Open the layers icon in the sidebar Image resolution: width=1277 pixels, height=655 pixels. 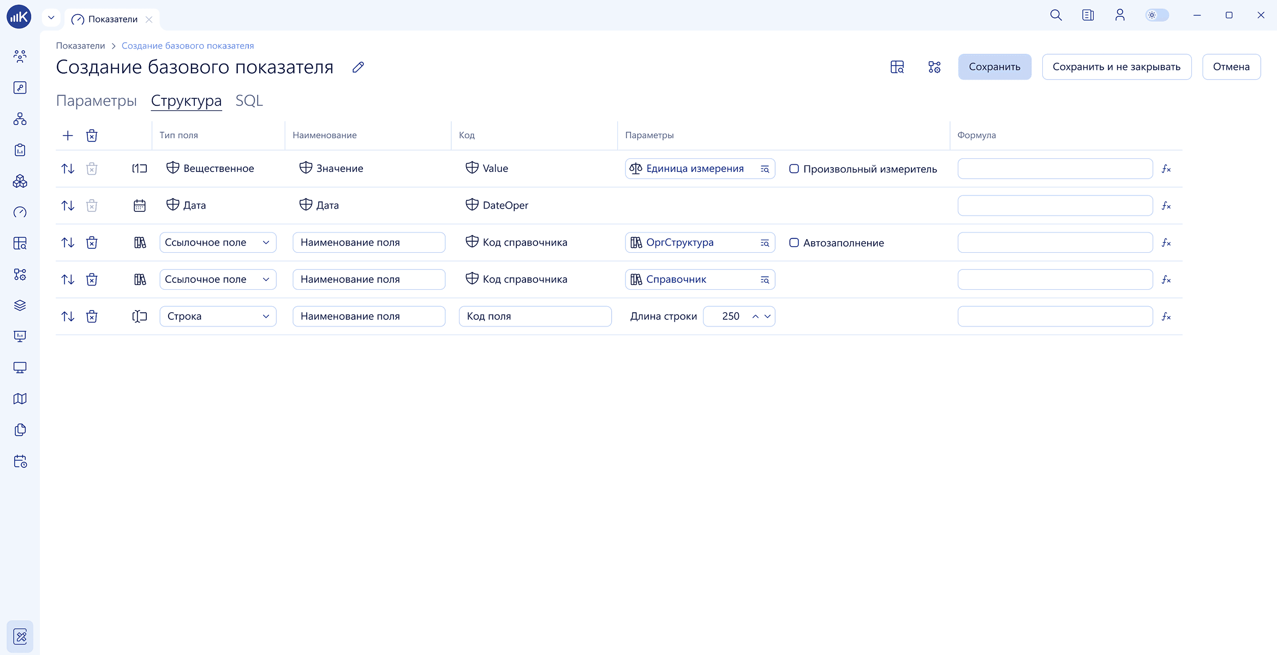[x=20, y=306]
